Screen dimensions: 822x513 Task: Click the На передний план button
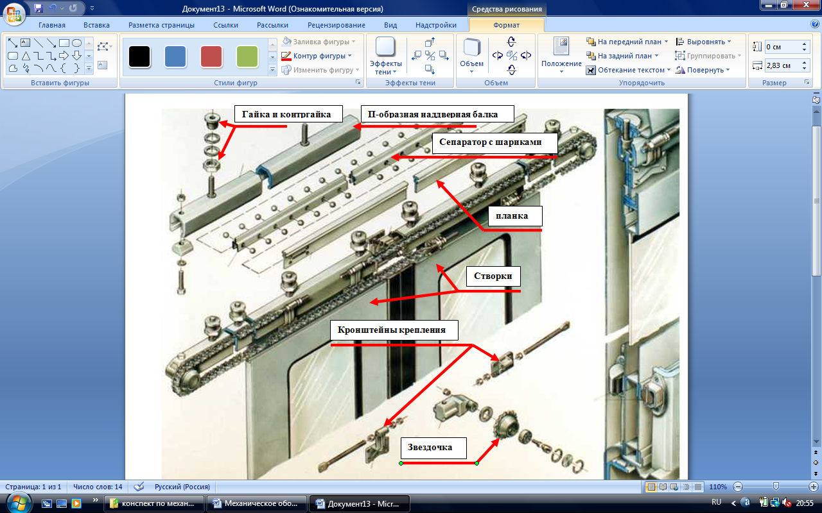coord(627,42)
